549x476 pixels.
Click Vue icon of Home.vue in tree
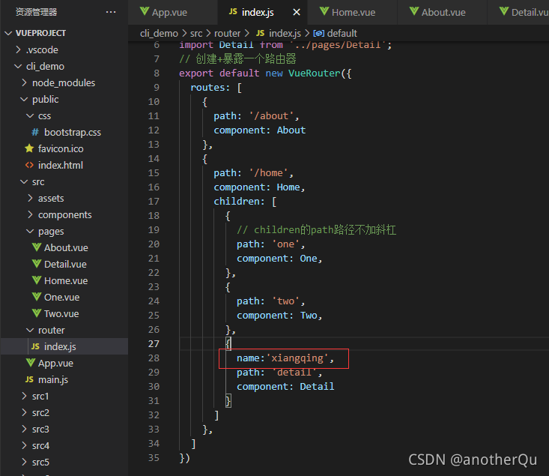[x=37, y=280]
